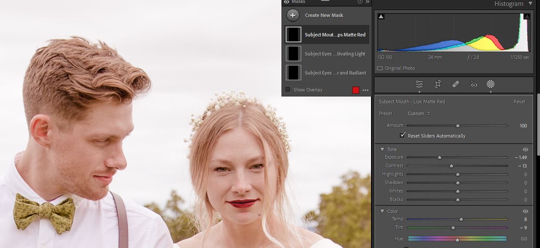Click the red overlay color swatch
The width and height of the screenshot is (540, 248).
356,90
